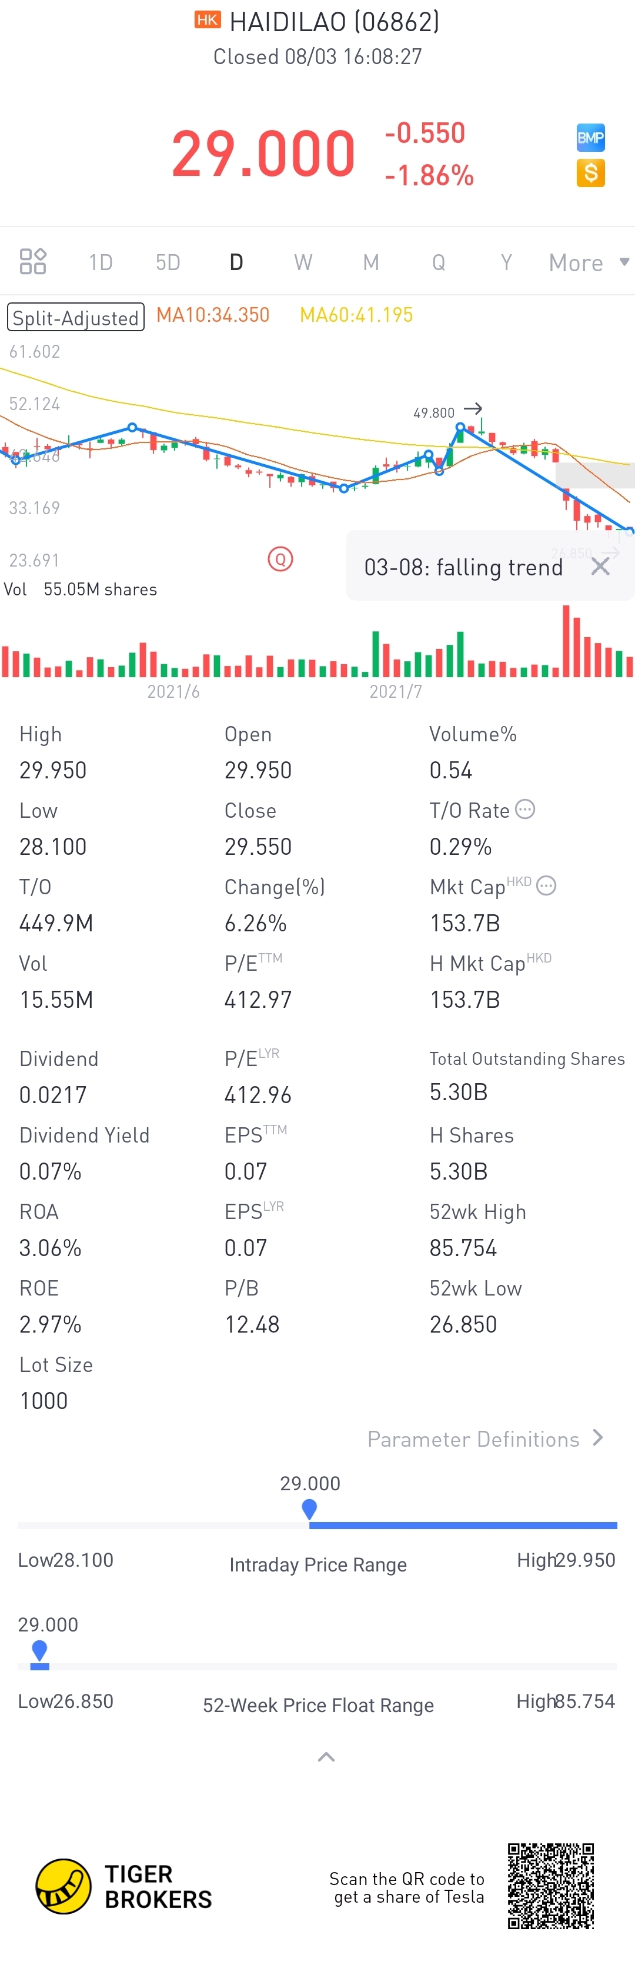Select the M monthly chart tab

(x=371, y=262)
